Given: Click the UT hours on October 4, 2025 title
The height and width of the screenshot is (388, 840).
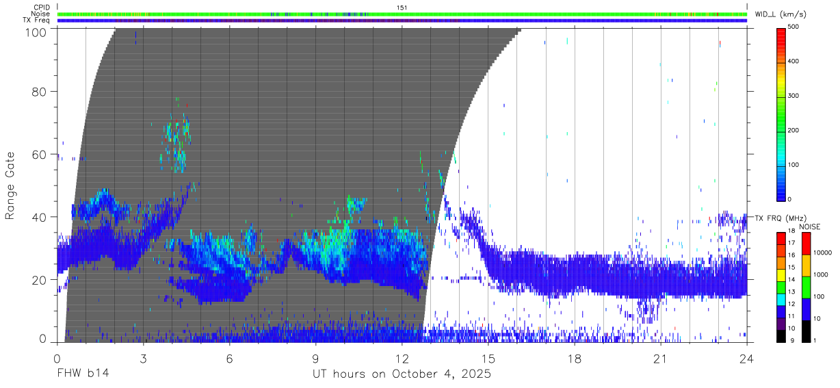Looking at the screenshot, I should (x=402, y=374).
